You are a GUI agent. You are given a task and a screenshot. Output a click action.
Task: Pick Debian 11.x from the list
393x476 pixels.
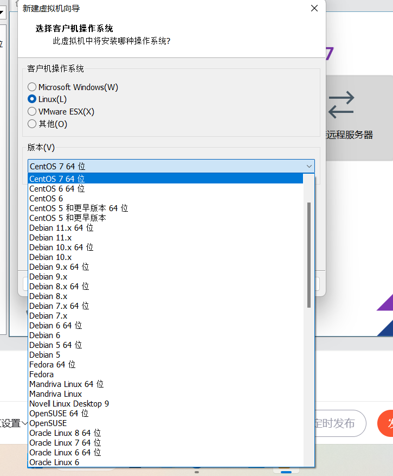coord(165,237)
